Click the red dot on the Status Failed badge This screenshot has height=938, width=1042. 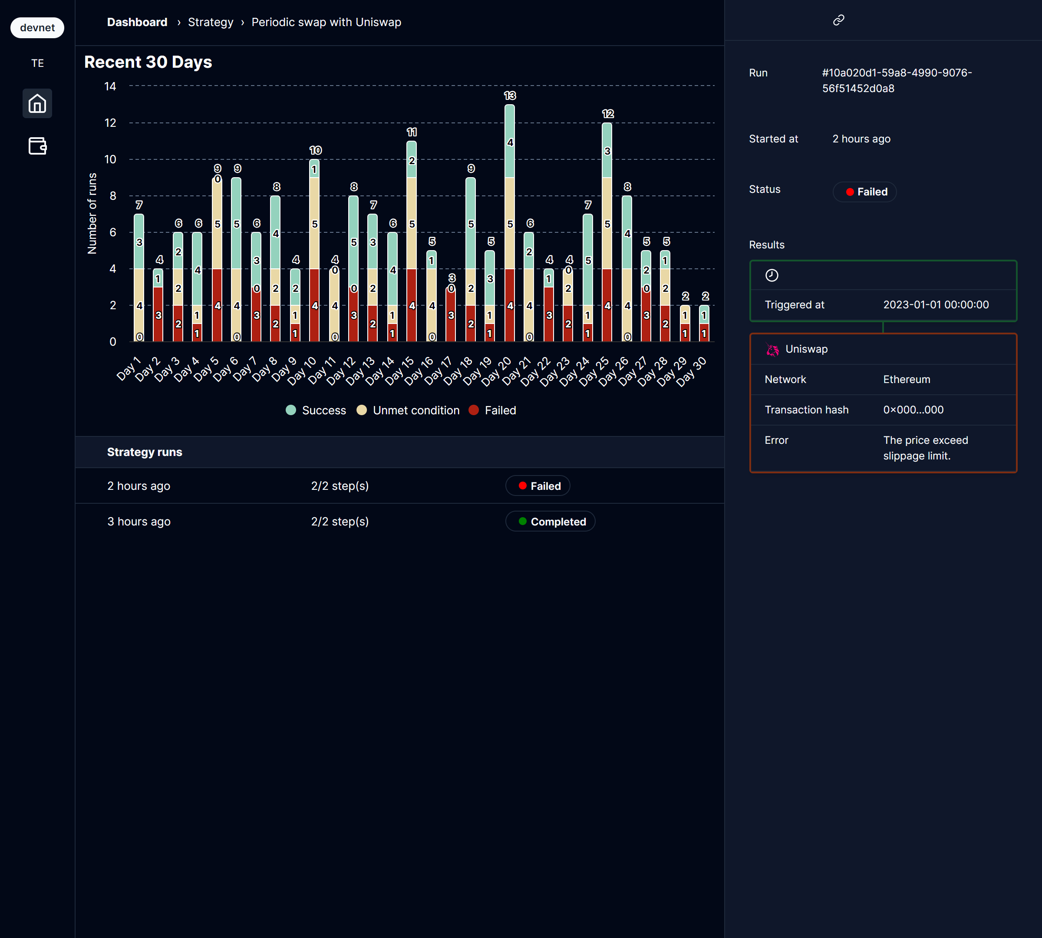coord(850,192)
